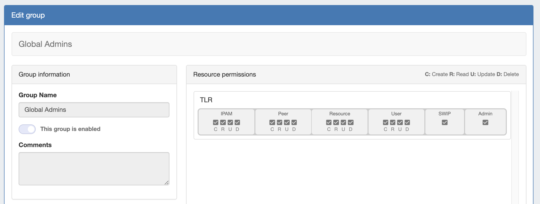Click the Group Name input field
The height and width of the screenshot is (204, 540).
tap(94, 110)
